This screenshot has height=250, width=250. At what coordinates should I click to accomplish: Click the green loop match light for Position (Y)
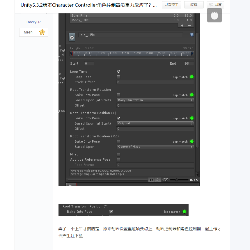click(x=192, y=118)
